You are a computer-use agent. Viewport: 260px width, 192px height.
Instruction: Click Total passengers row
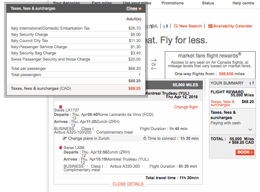pos(76,75)
